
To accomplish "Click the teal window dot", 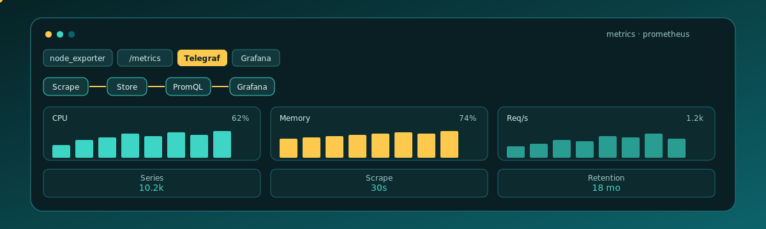I will [60, 34].
